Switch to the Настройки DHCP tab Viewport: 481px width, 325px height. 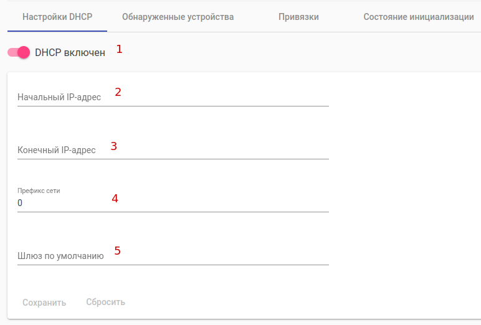[x=57, y=17]
